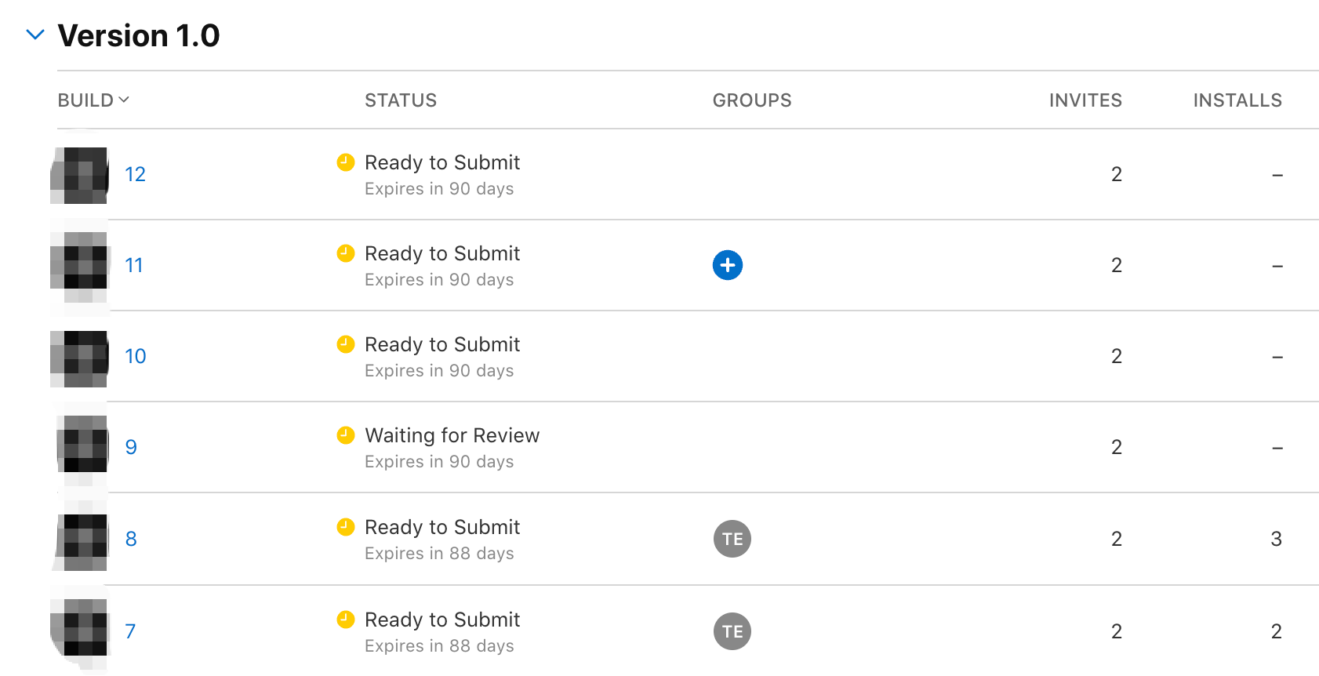Open build 10 link
This screenshot has height=676, width=1319.
pyautogui.click(x=135, y=356)
